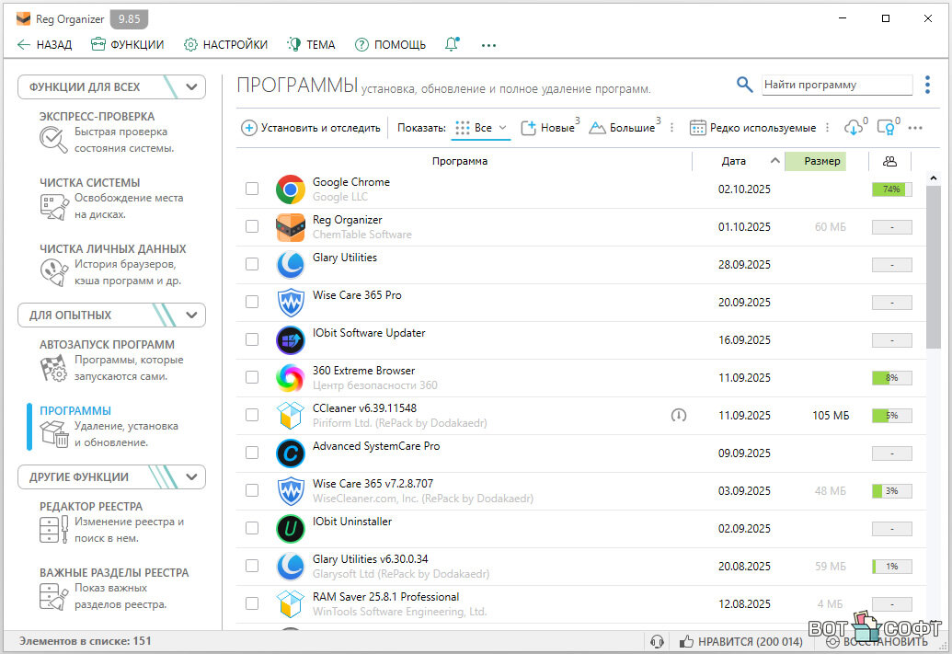Click Google Chrome's 74% usage bar
This screenshot has width=952, height=654.
tap(891, 189)
